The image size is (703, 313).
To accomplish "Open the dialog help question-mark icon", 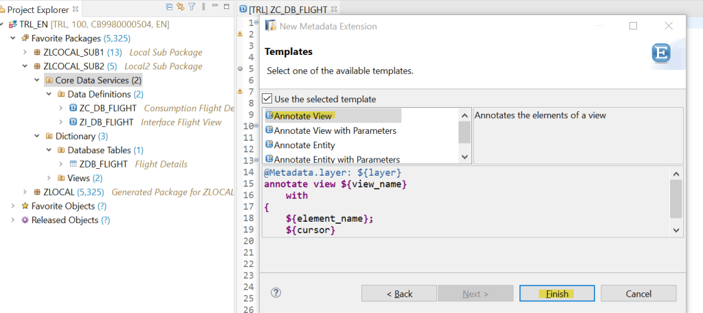I will [276, 293].
